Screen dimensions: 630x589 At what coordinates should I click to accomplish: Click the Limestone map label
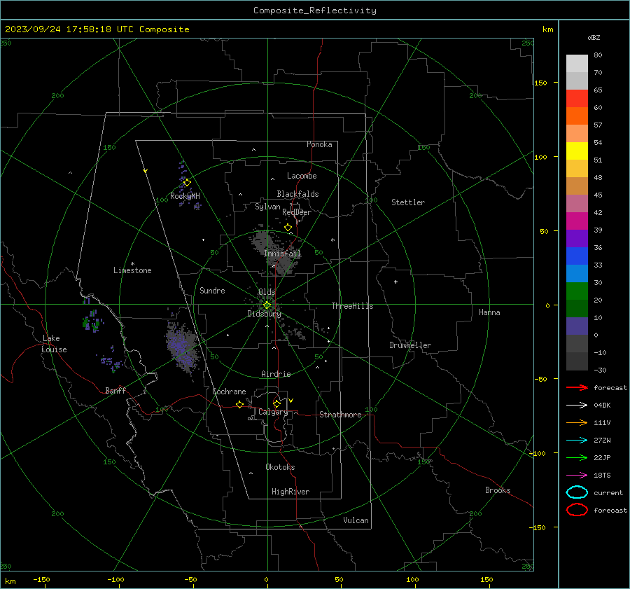(x=132, y=270)
